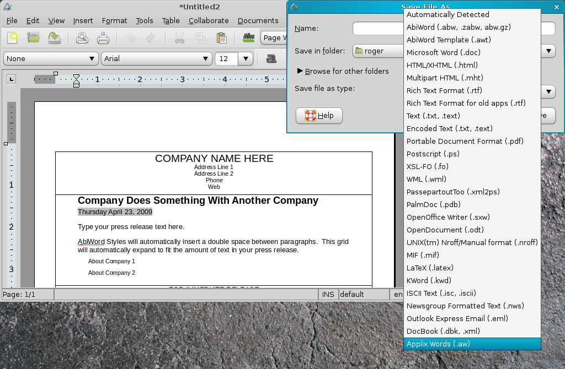
Task: Select Text (.txt, .text) type
Action: 472,116
